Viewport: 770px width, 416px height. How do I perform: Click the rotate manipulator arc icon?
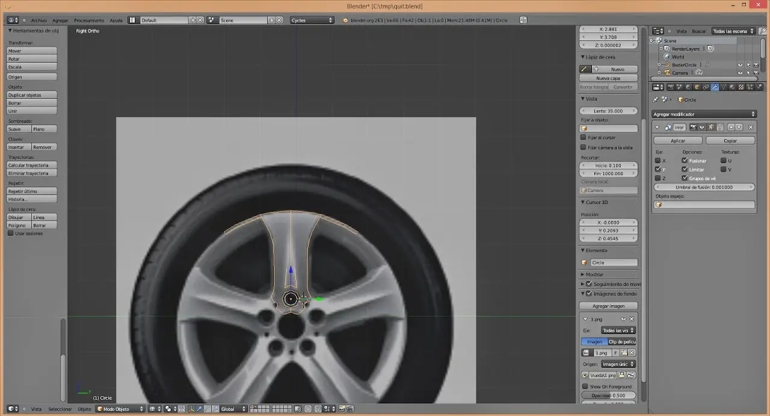click(x=208, y=409)
